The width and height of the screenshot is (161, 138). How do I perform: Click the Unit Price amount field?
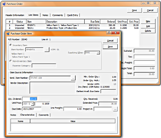[42, 104]
